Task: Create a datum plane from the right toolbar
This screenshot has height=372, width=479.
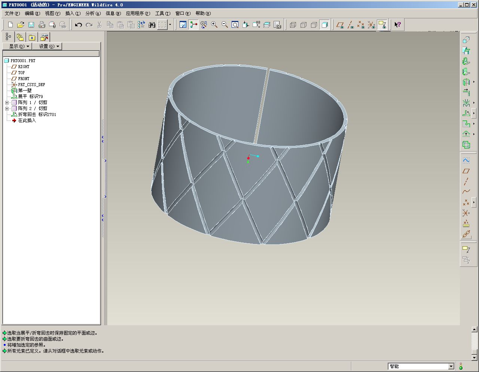Action: [466, 171]
